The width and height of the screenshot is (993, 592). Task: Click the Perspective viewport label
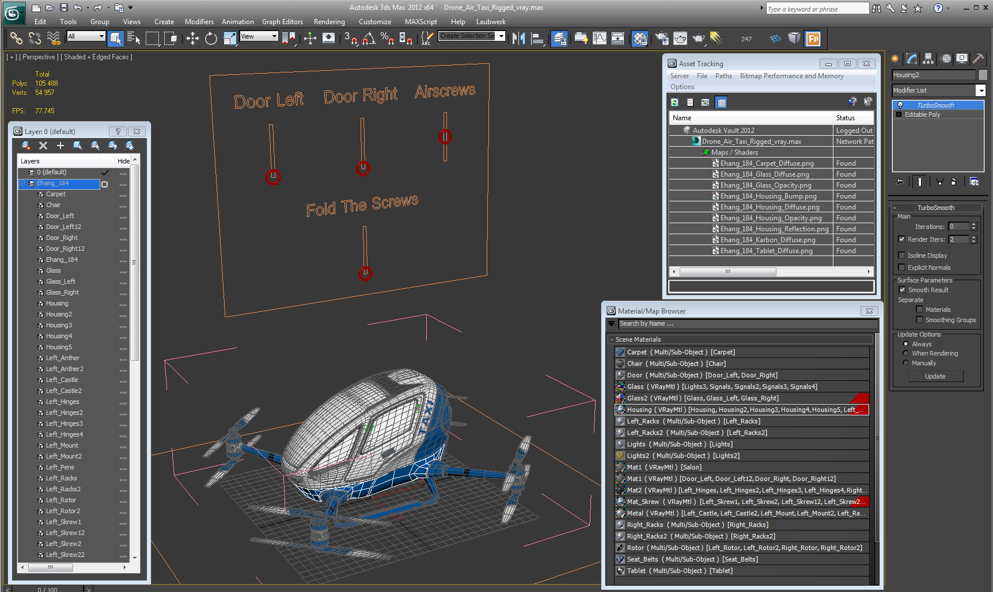[x=39, y=57]
